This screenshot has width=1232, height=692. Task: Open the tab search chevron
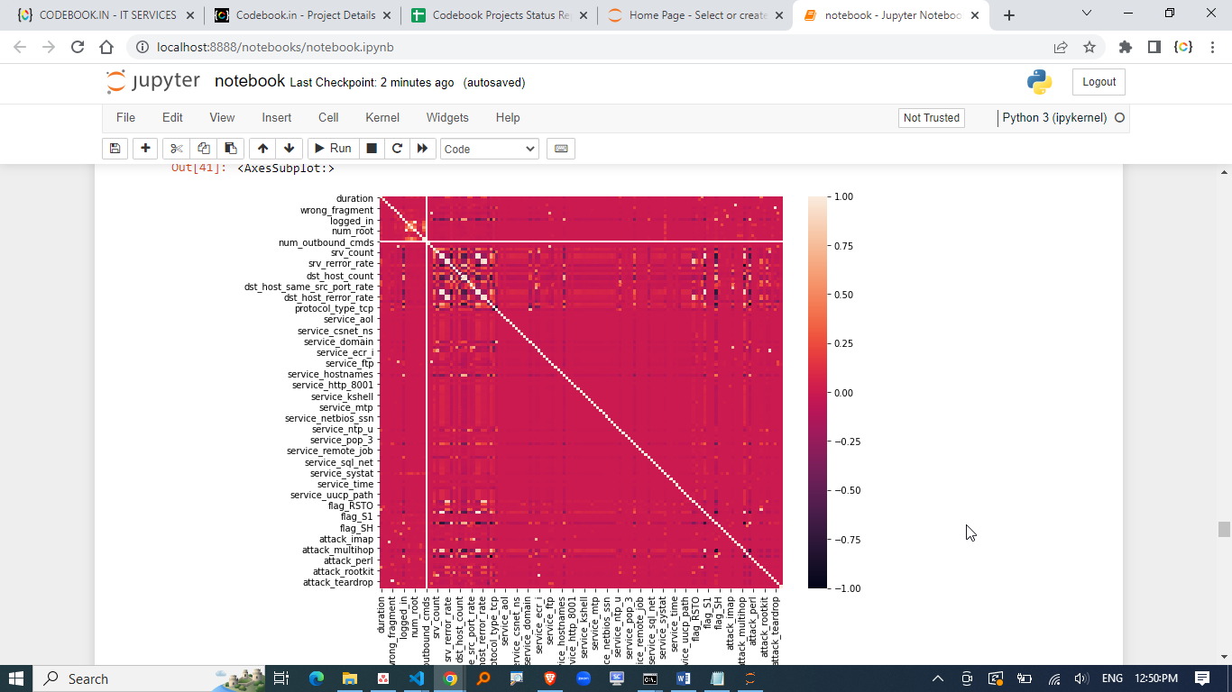pos(1086,14)
